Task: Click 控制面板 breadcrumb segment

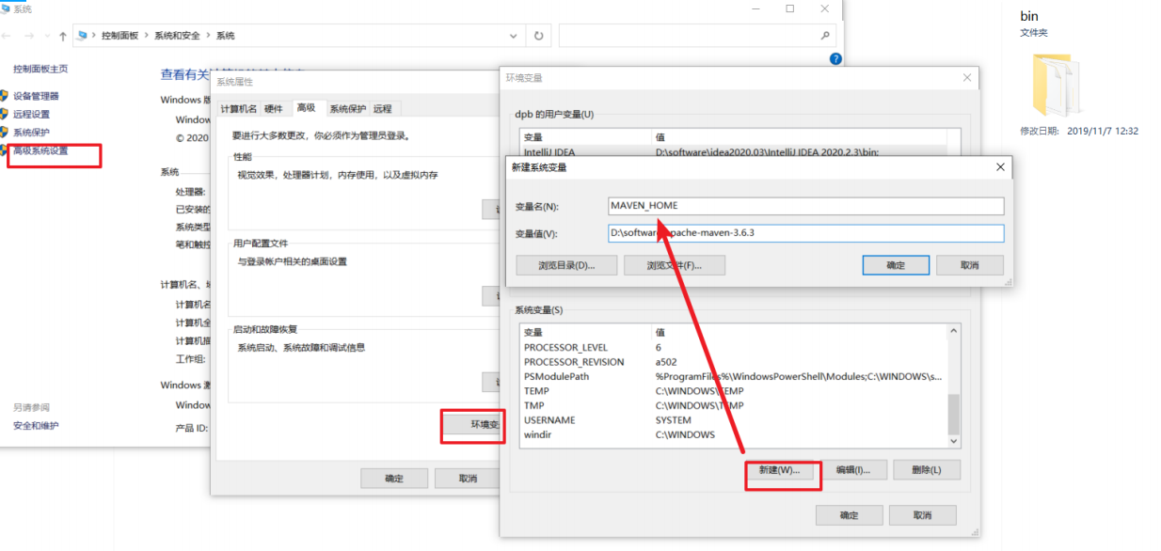Action: coord(119,36)
